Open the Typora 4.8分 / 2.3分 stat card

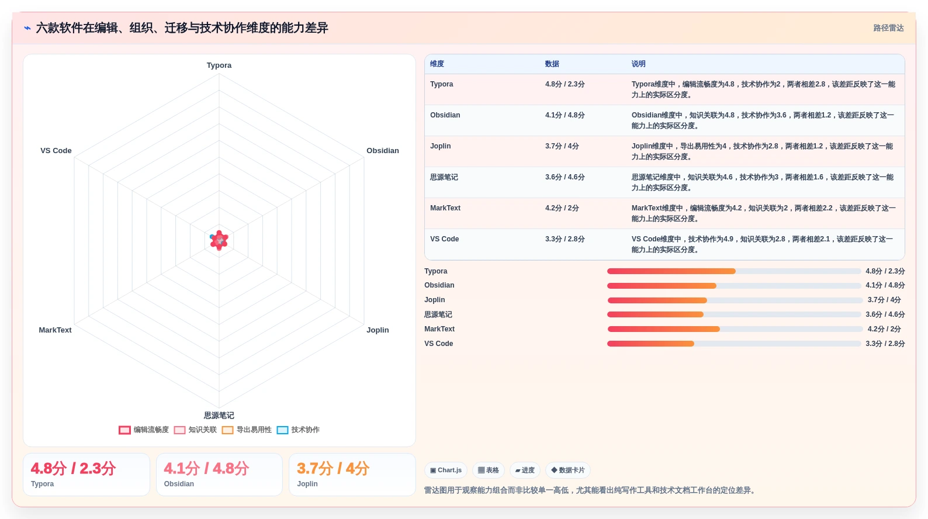(x=86, y=475)
